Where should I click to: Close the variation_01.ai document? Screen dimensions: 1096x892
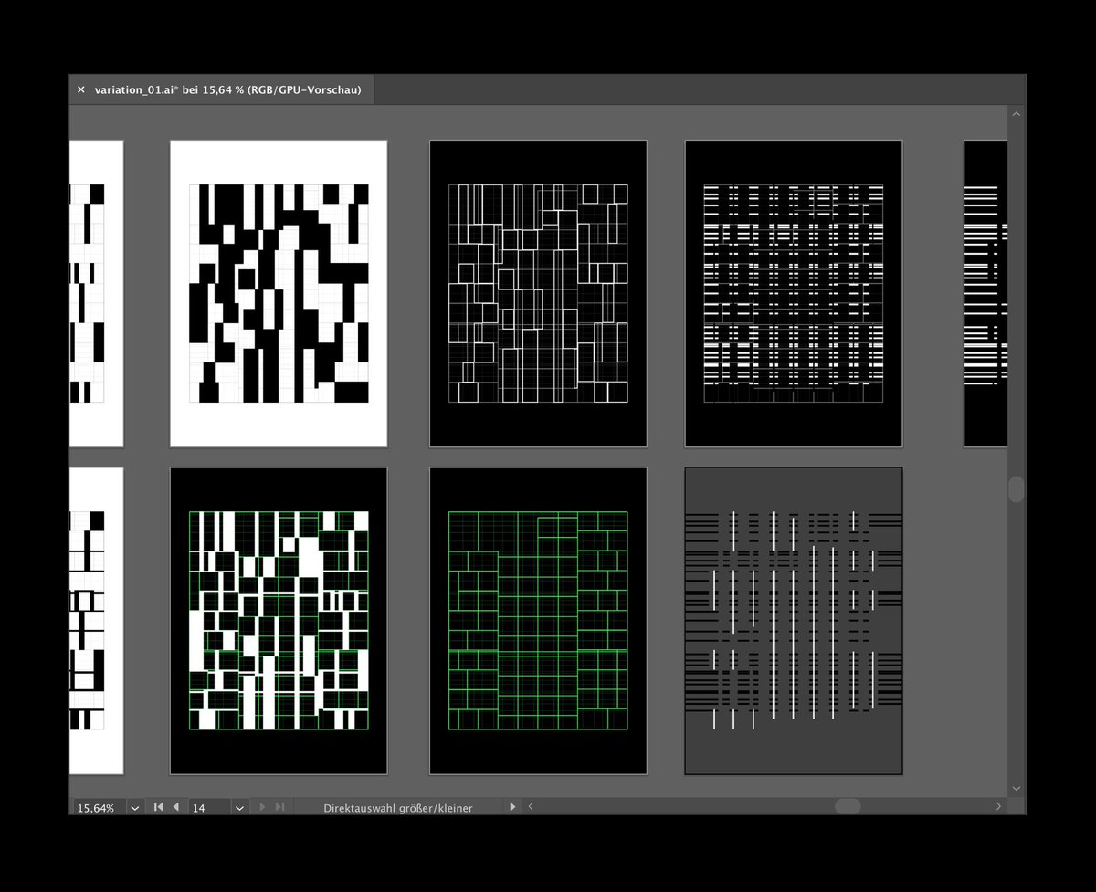[81, 89]
